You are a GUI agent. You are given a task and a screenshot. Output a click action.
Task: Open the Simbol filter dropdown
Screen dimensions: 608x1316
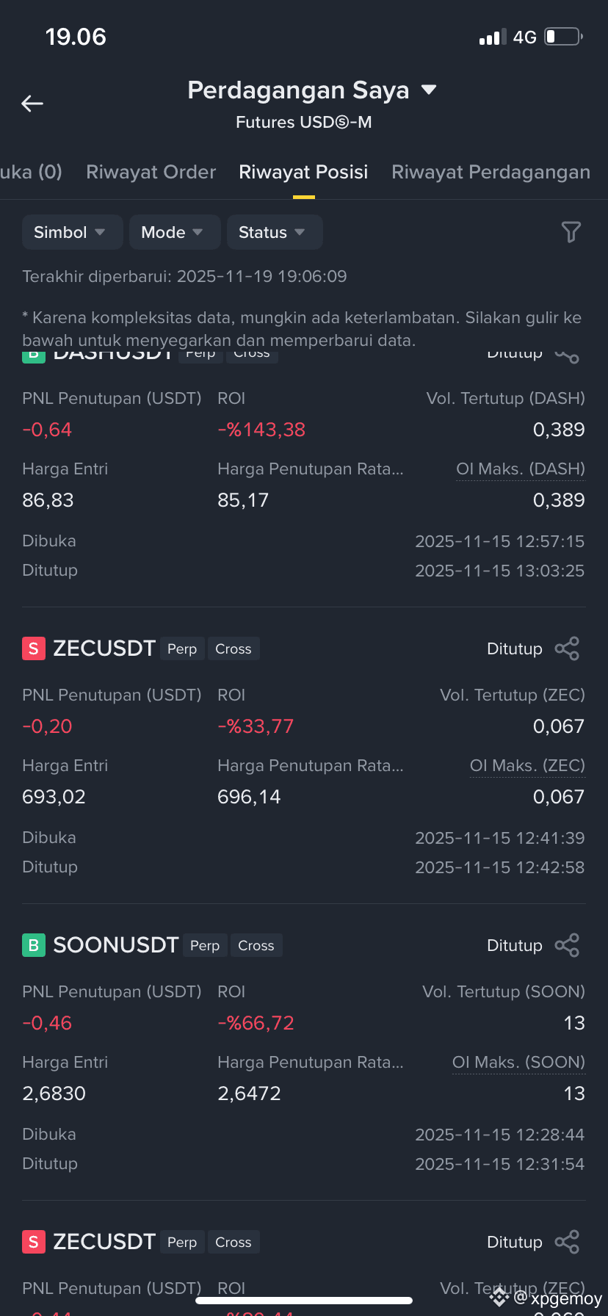69,232
